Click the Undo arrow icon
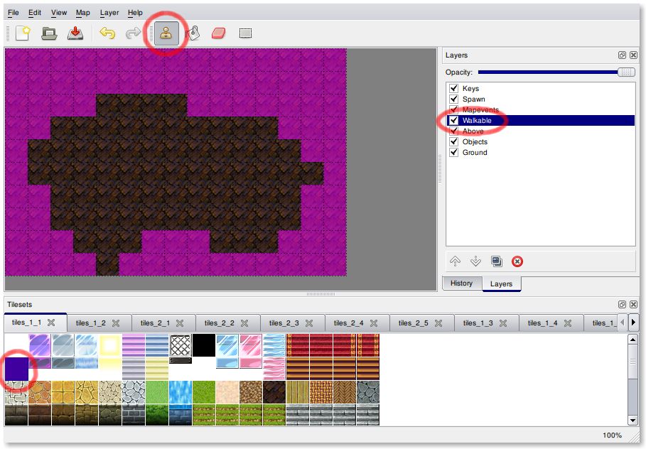 (x=107, y=33)
